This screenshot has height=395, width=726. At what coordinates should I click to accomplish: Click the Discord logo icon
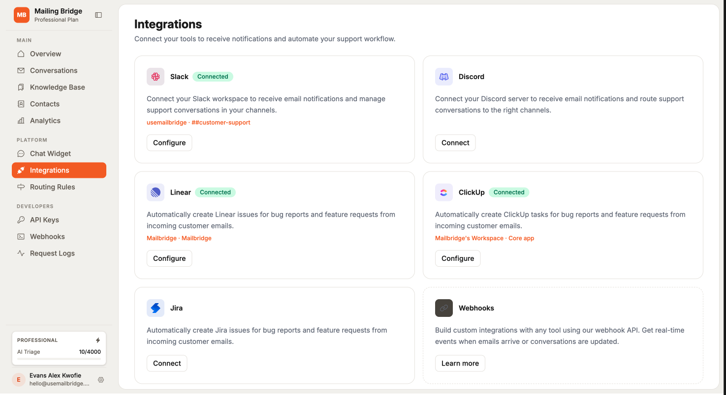tap(444, 77)
